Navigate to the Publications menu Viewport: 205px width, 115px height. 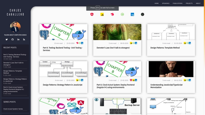[x=178, y=3]
